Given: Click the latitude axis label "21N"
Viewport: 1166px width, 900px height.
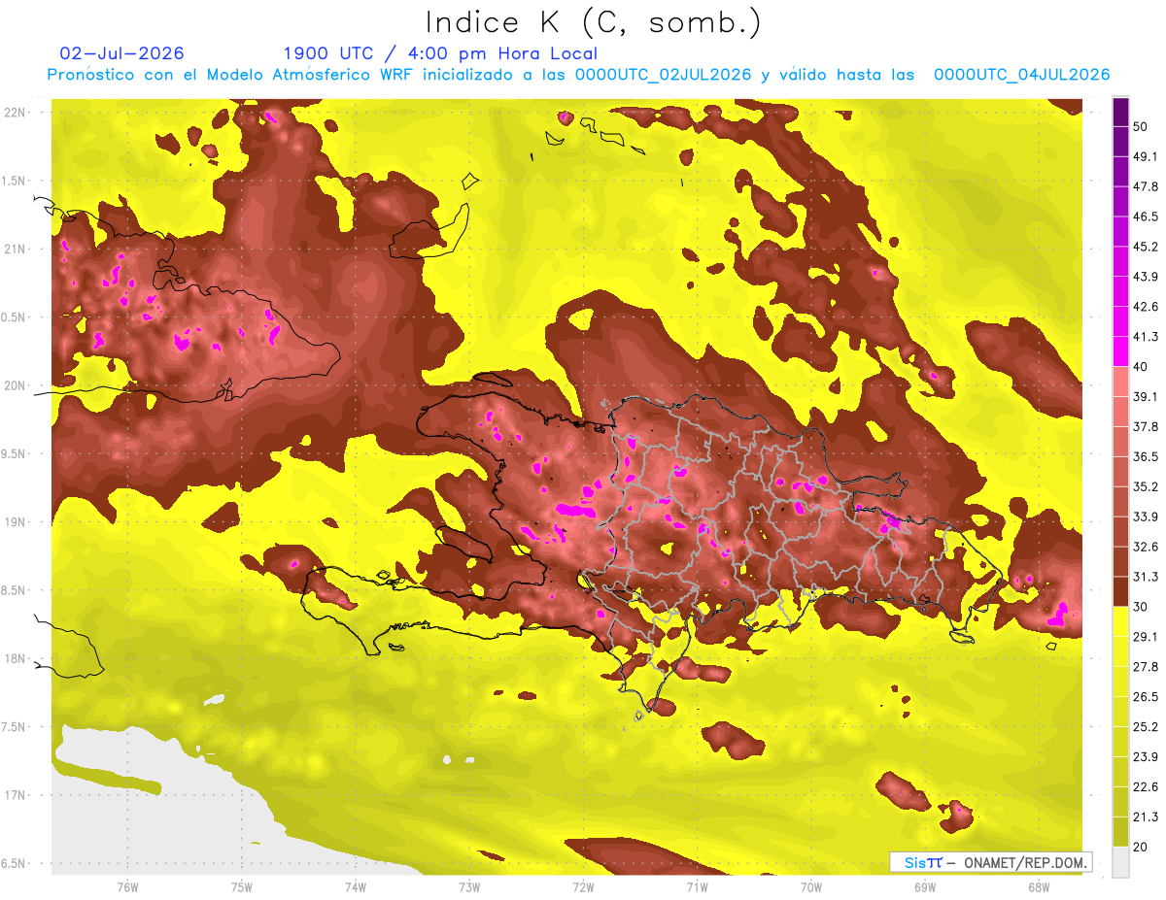Looking at the screenshot, I should [x=16, y=249].
